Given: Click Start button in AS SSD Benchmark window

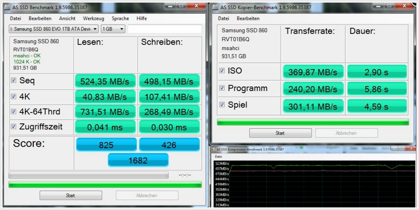Looking at the screenshot, I should tap(71, 195).
